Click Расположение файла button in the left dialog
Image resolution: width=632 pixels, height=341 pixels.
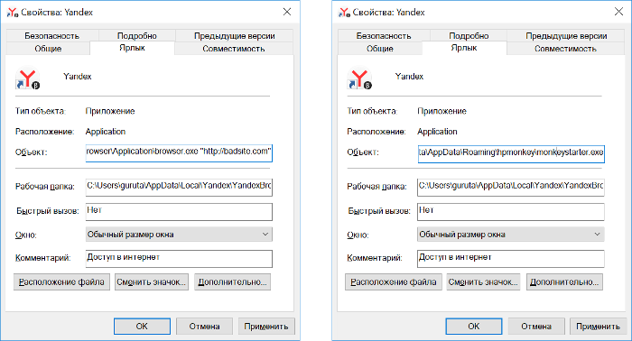(61, 281)
